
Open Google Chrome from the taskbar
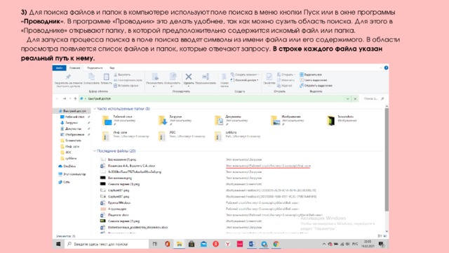click(276, 244)
